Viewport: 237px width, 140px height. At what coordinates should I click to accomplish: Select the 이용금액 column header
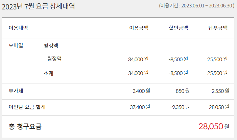139,28
